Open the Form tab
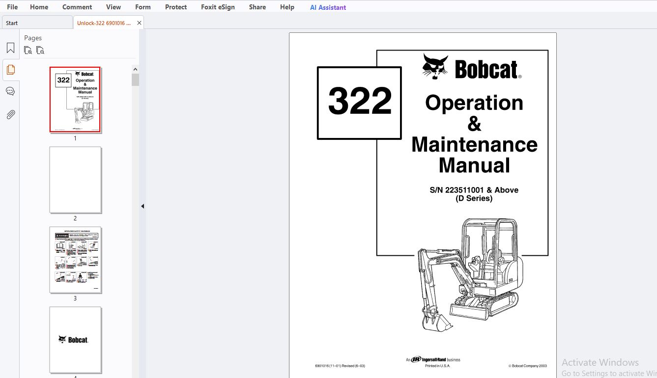Image resolution: width=657 pixels, height=378 pixels. point(143,7)
